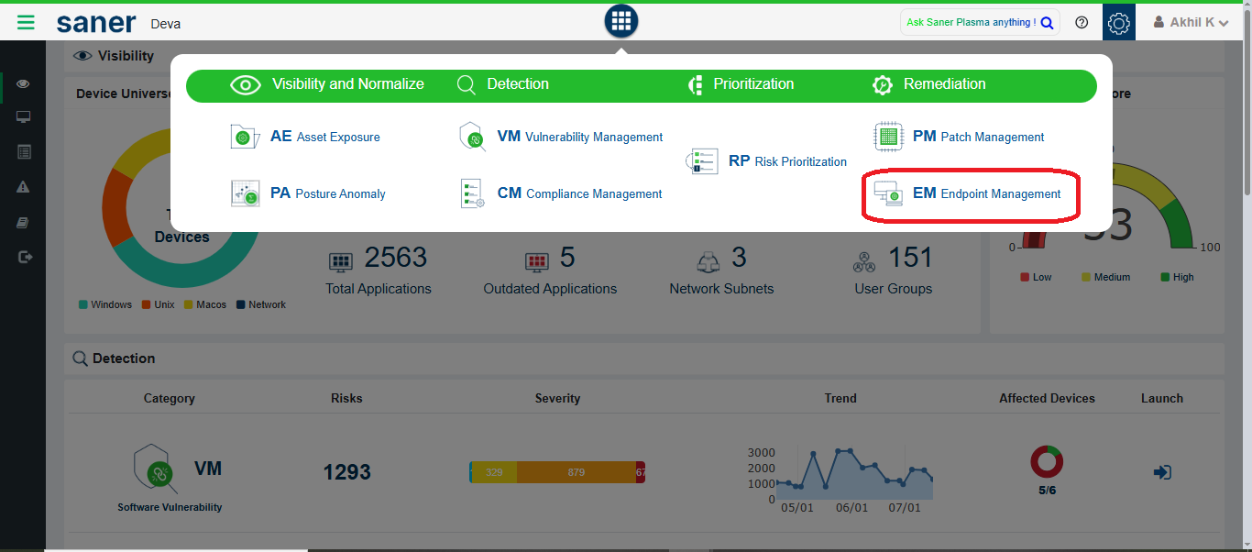The width and height of the screenshot is (1252, 552).
Task: Open CM Compliance Management
Action: tap(579, 193)
